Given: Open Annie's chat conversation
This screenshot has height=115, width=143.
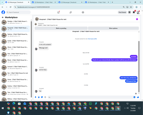Looking at the screenshot, I should tap(15, 80).
